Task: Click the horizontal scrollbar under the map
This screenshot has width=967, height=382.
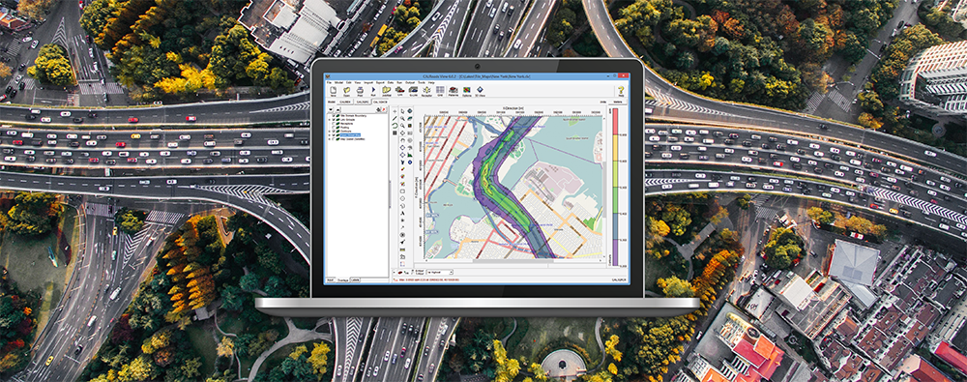Action: pyautogui.click(x=512, y=261)
